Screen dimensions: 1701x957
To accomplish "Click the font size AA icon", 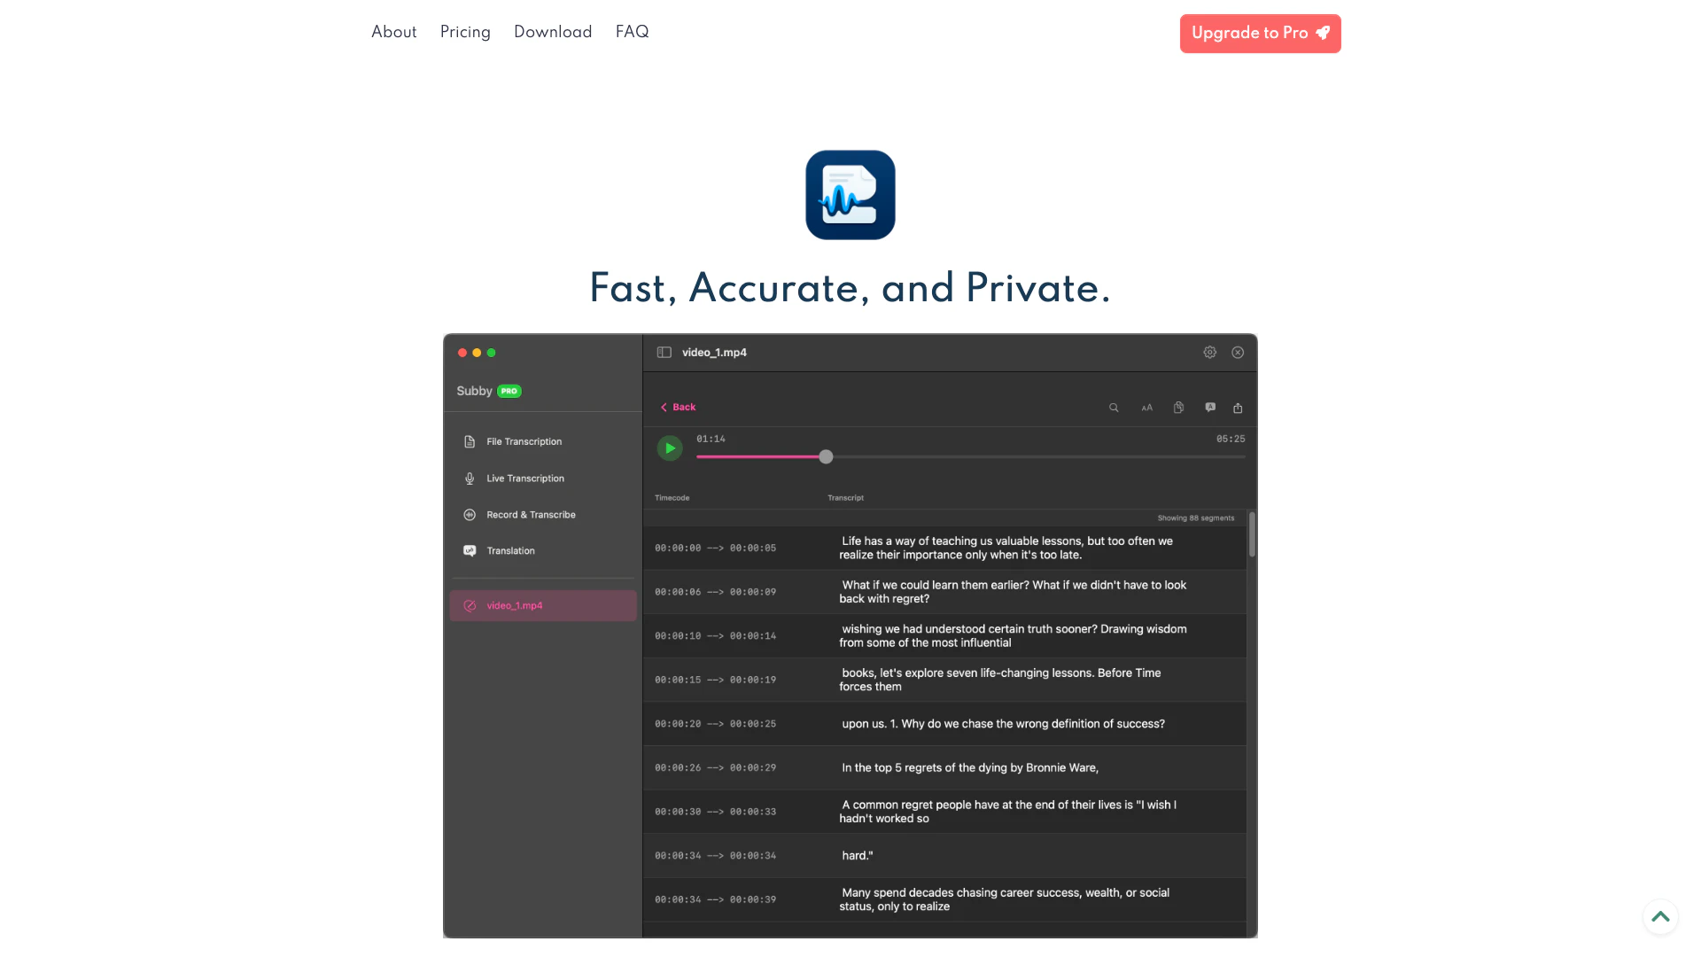I will point(1146,408).
